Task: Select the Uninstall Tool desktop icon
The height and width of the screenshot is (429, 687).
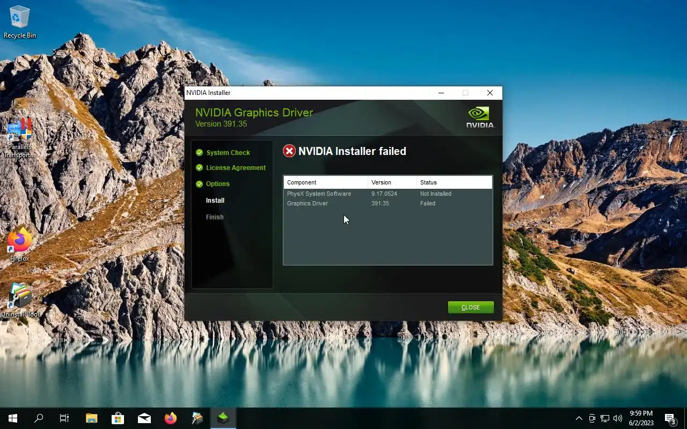Action: [20, 300]
